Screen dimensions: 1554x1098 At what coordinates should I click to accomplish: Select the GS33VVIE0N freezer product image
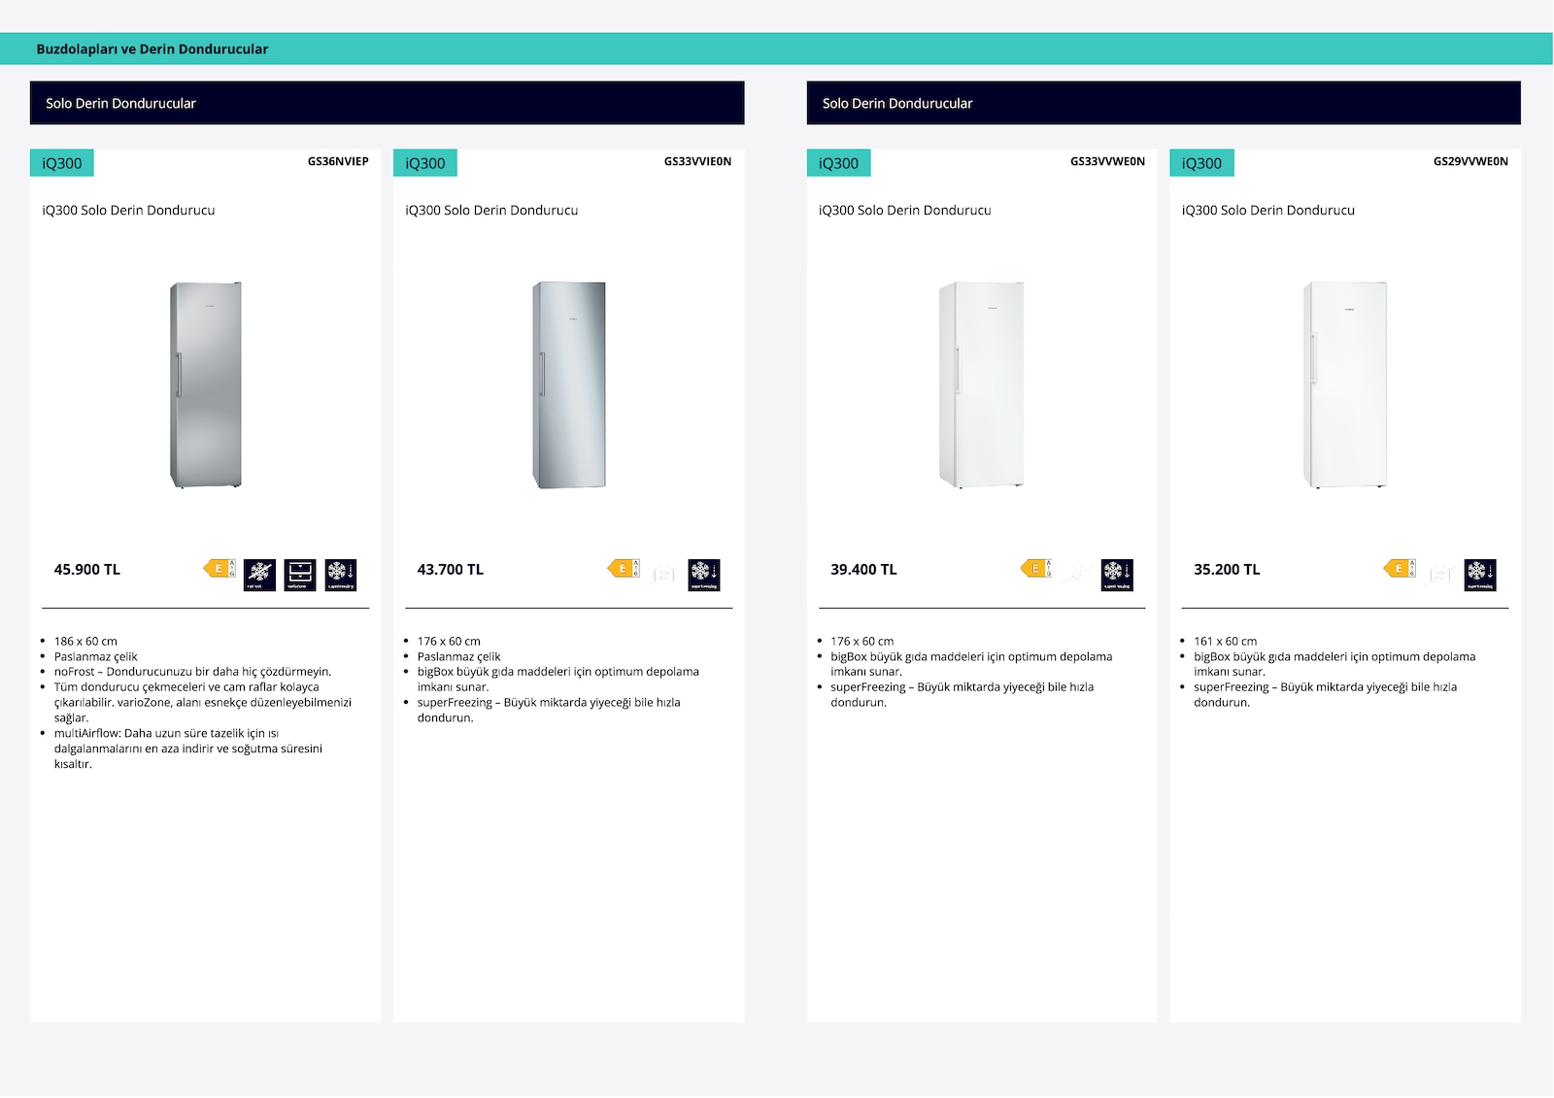click(569, 385)
